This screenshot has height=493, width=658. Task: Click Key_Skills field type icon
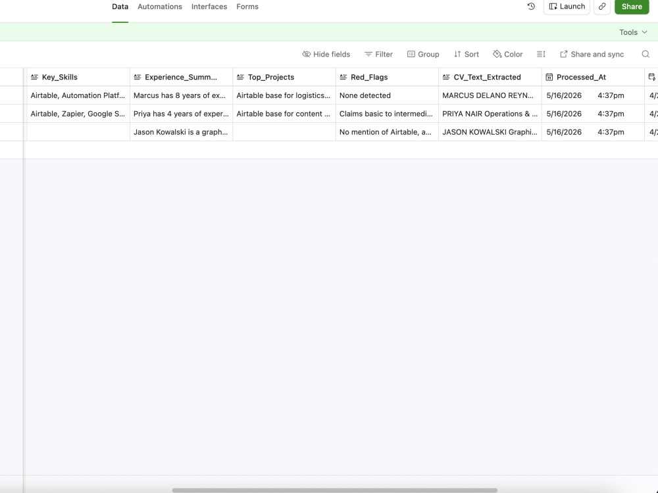34,77
